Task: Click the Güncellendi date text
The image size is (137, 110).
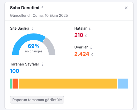Action: coord(39,15)
